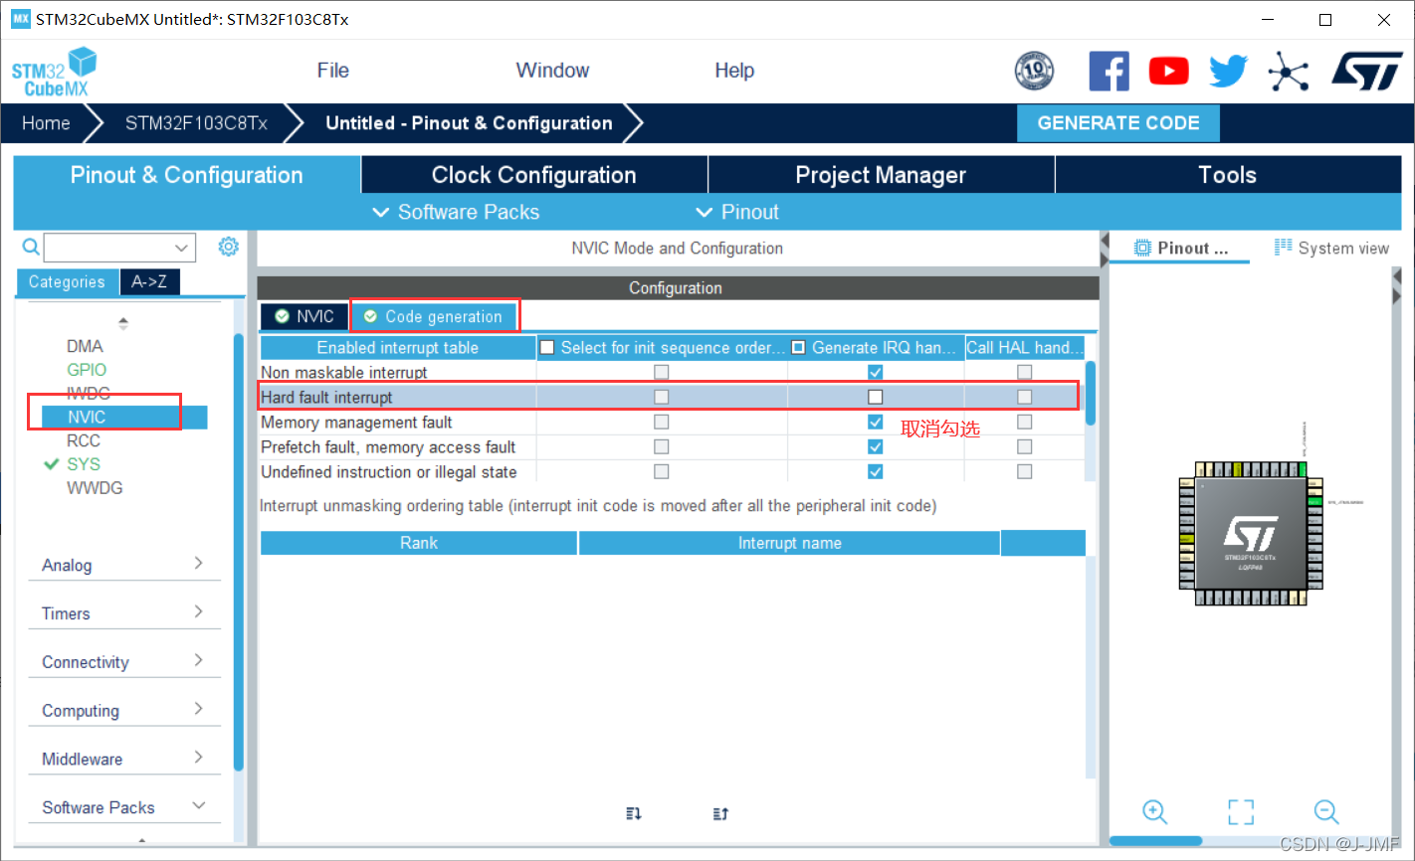Toggle Call HAL handler for Hard fault interrupt

point(1024,397)
